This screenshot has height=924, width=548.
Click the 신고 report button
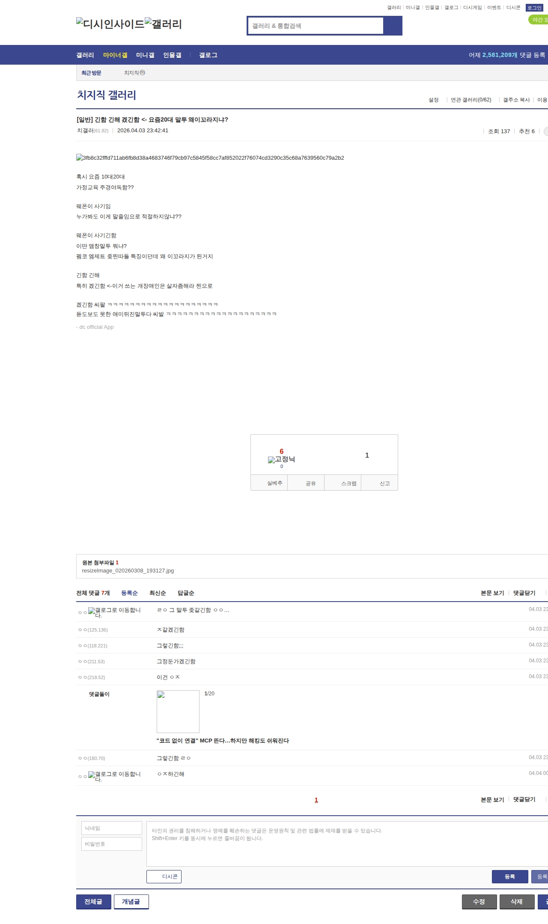coord(384,483)
